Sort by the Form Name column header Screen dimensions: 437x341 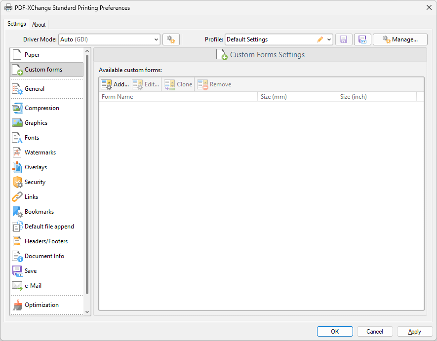(x=178, y=97)
